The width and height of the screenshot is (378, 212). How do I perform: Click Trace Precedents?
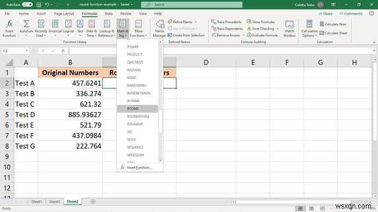226,22
